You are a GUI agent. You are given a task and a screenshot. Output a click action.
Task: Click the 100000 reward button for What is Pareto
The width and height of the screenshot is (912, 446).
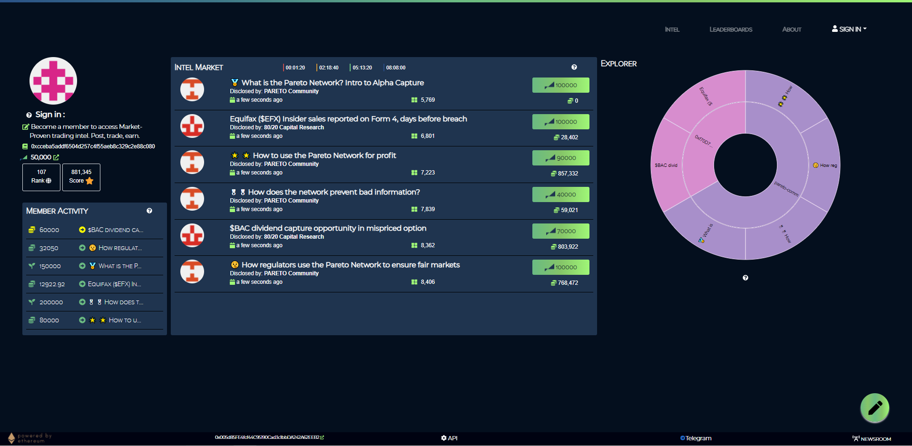coord(560,85)
